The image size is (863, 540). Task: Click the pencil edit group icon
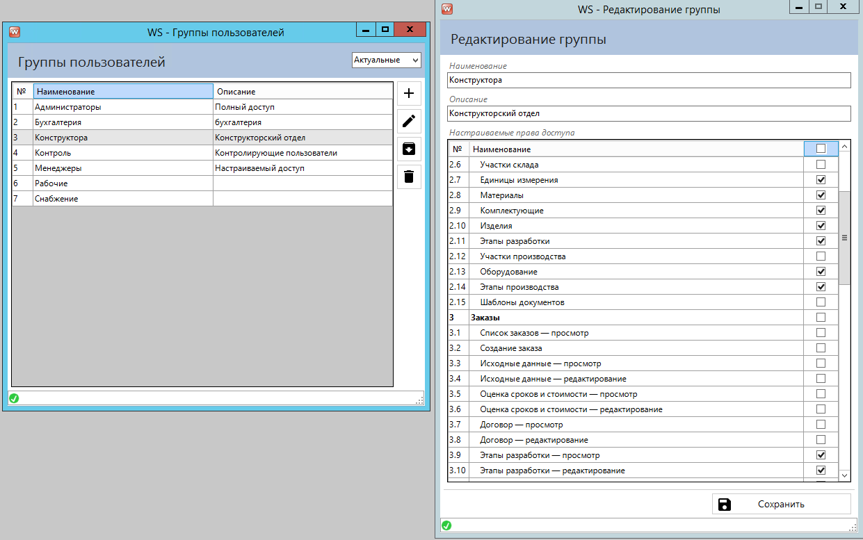coord(409,121)
